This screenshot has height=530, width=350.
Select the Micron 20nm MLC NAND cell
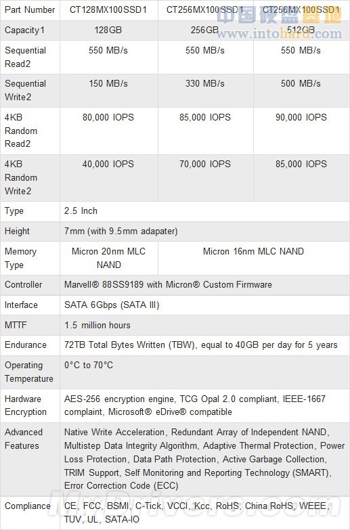tap(108, 258)
